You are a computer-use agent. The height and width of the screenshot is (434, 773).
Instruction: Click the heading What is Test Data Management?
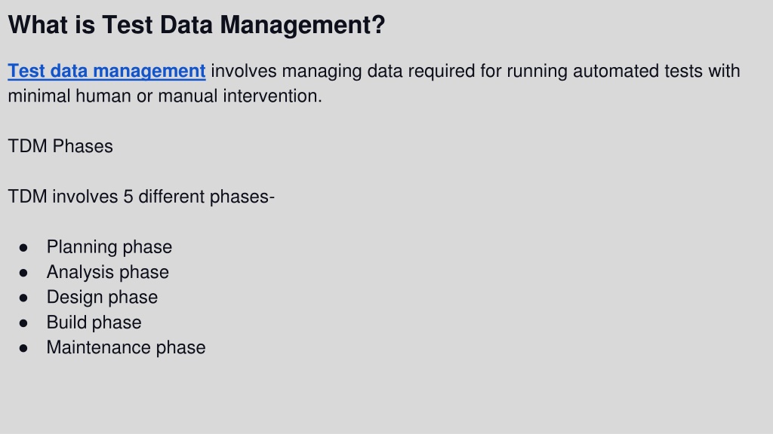click(196, 25)
